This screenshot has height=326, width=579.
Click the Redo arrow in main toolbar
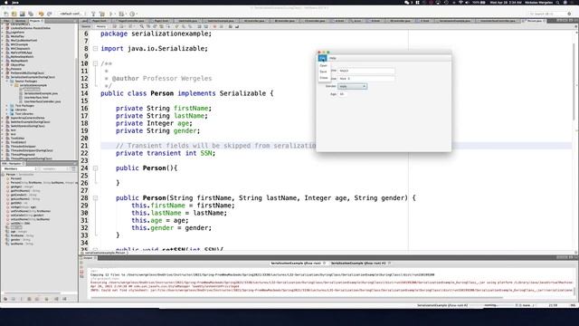pyautogui.click(x=49, y=14)
